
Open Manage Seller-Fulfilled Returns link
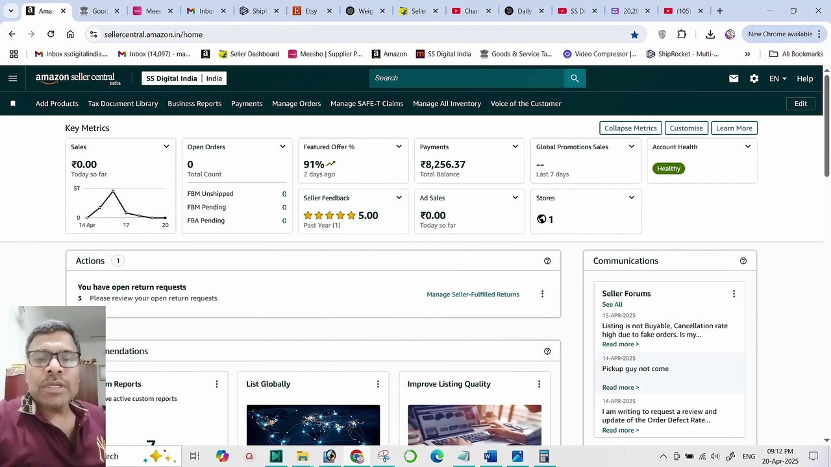(x=473, y=294)
